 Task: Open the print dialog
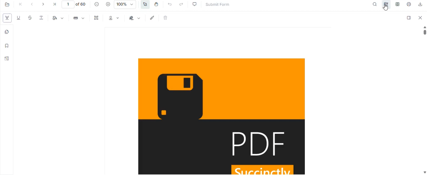point(409,4)
